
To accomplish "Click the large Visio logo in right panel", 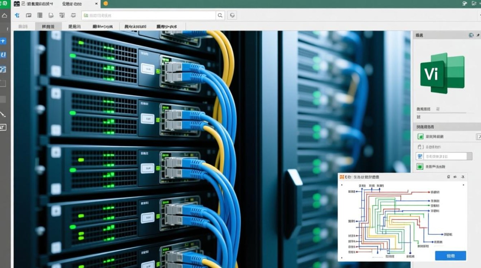I will coord(442,73).
